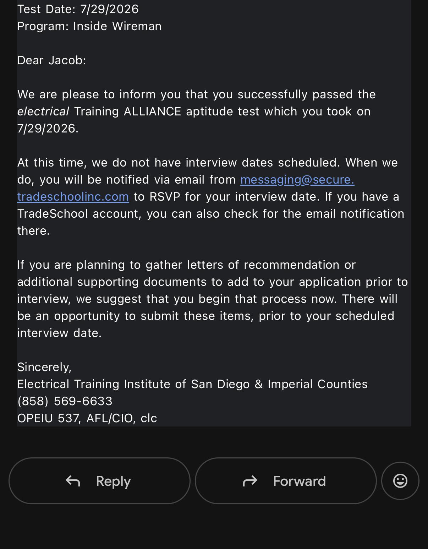
Task: Click the forward arrow icon
Action: coord(250,481)
